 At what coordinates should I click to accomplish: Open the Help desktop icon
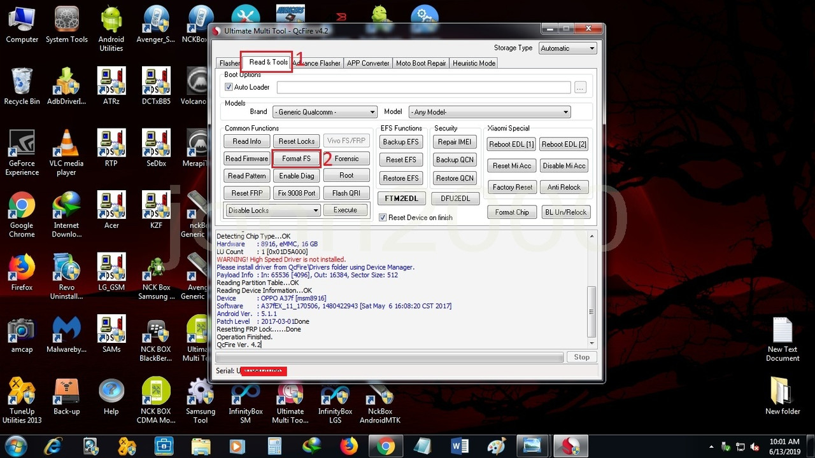111,396
